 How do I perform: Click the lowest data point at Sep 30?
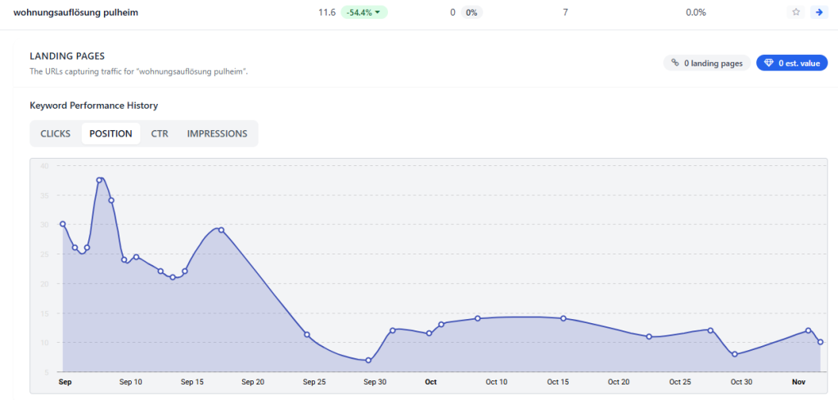(368, 361)
